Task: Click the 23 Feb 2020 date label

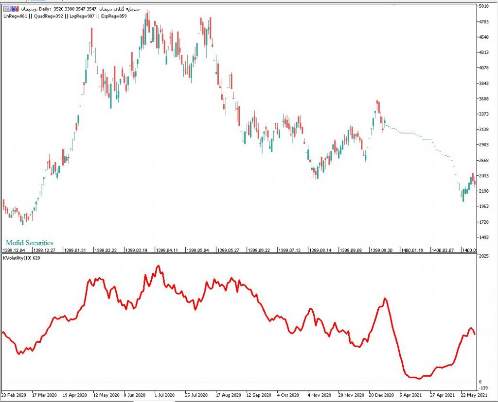Action: click(x=14, y=395)
